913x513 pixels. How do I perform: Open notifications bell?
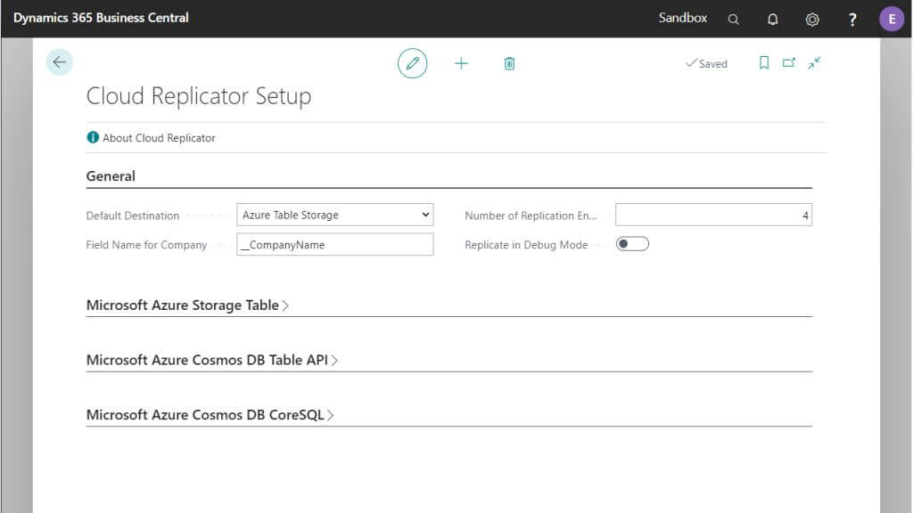[x=773, y=20]
